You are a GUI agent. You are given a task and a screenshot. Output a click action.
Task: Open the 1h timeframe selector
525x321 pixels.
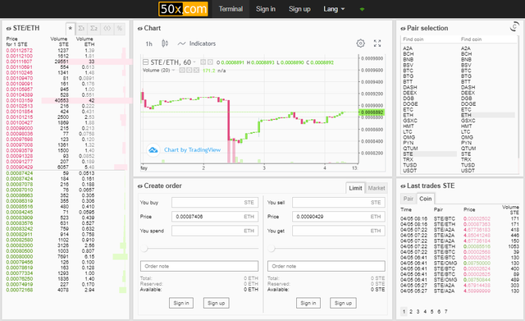pyautogui.click(x=149, y=44)
